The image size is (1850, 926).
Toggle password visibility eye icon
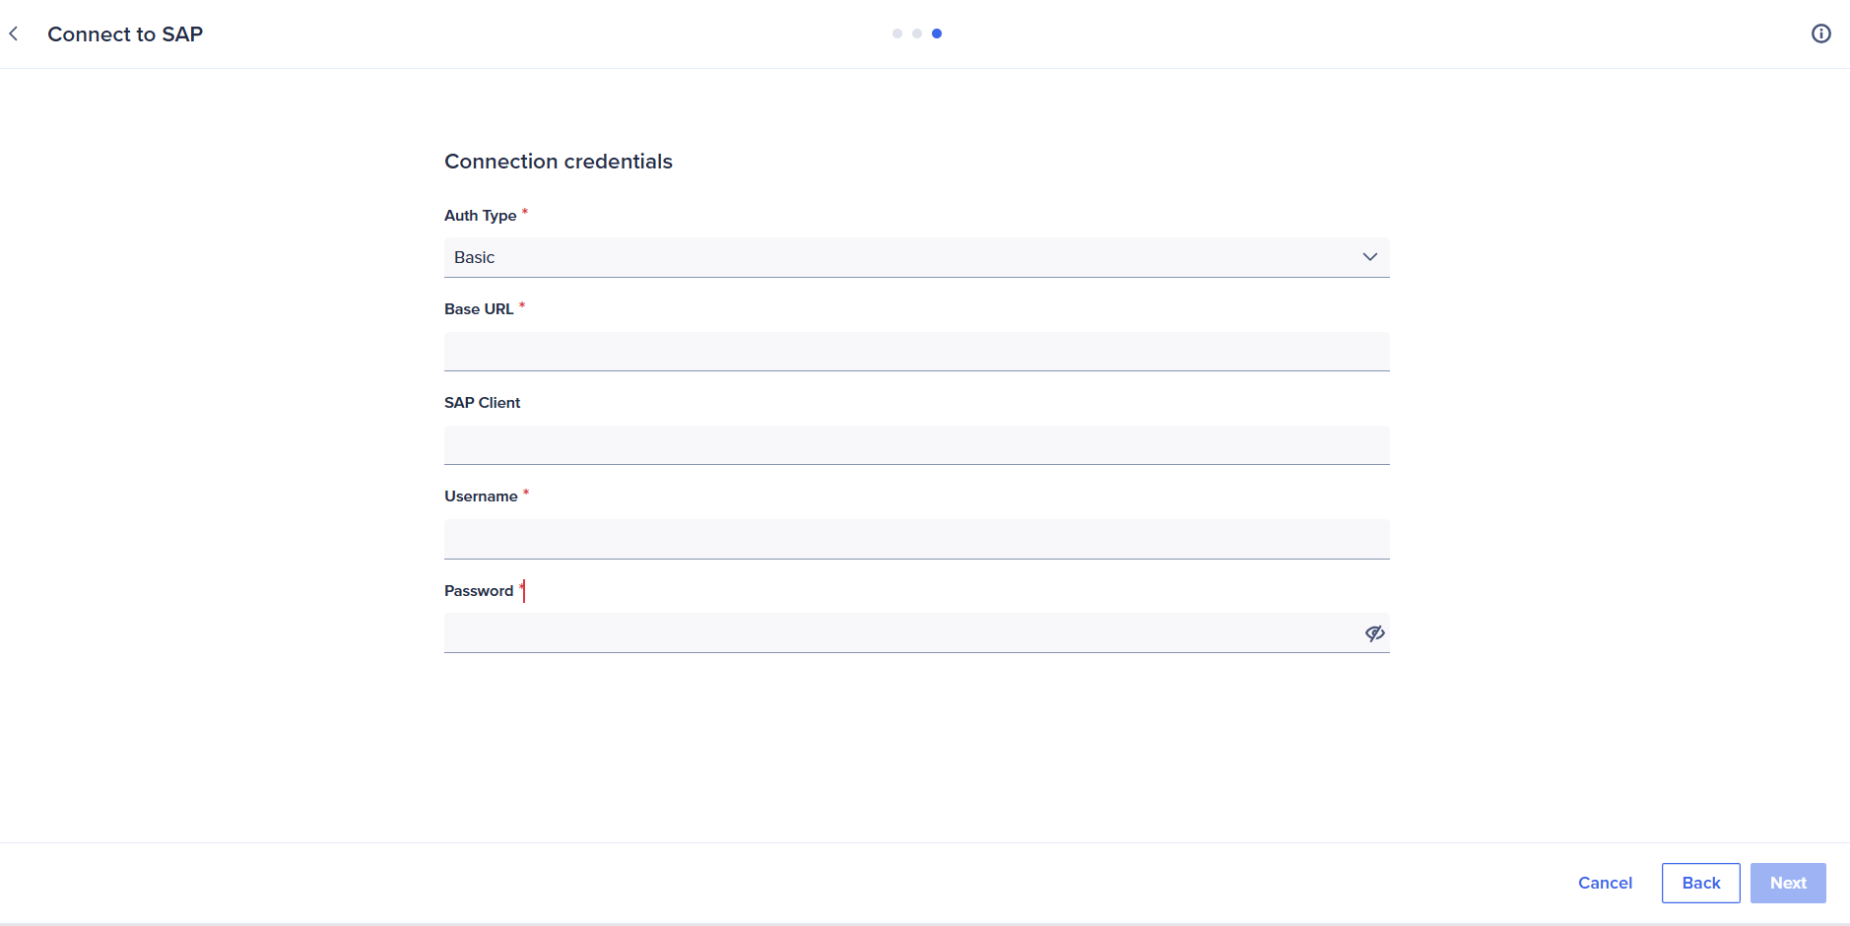(x=1374, y=633)
